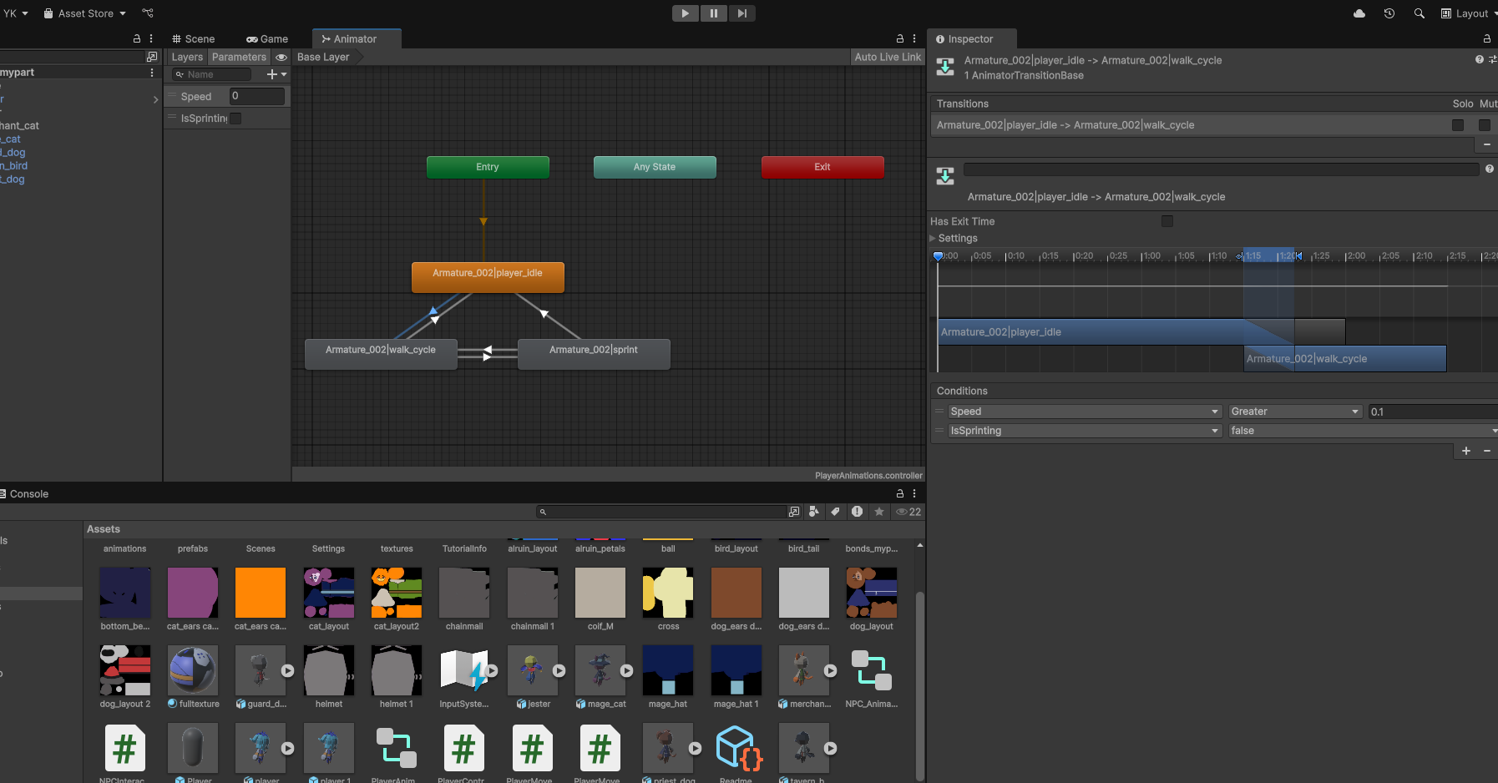Click the Step frame button

741,13
